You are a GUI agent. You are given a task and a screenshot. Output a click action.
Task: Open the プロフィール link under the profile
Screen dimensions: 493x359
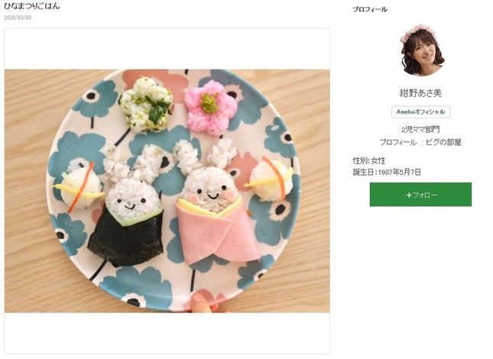point(398,142)
